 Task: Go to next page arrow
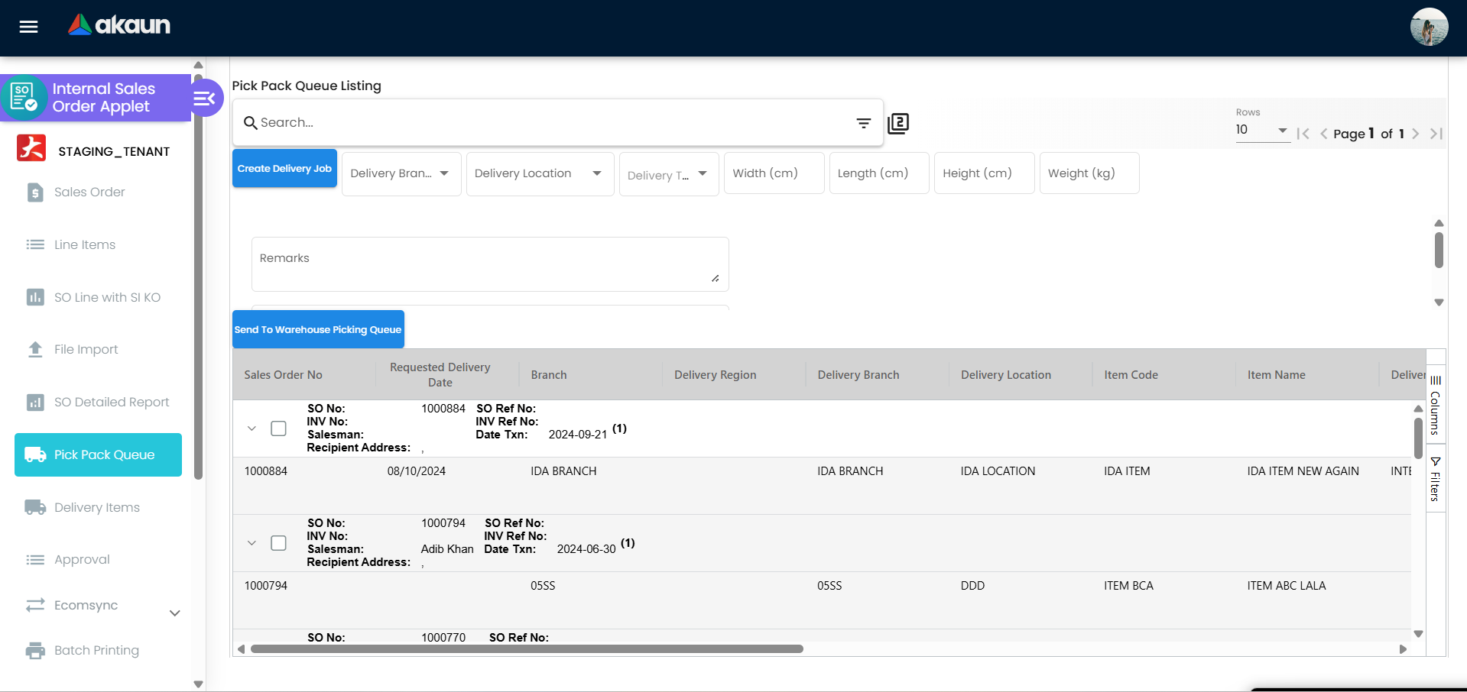(x=1416, y=134)
